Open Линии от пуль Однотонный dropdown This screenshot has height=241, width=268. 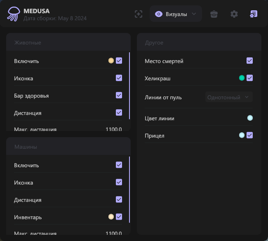(229, 97)
